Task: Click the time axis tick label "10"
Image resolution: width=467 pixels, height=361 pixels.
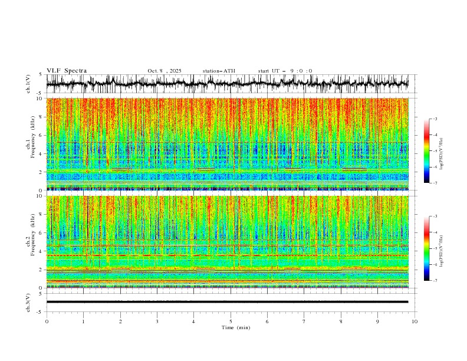Action: pos(415,321)
